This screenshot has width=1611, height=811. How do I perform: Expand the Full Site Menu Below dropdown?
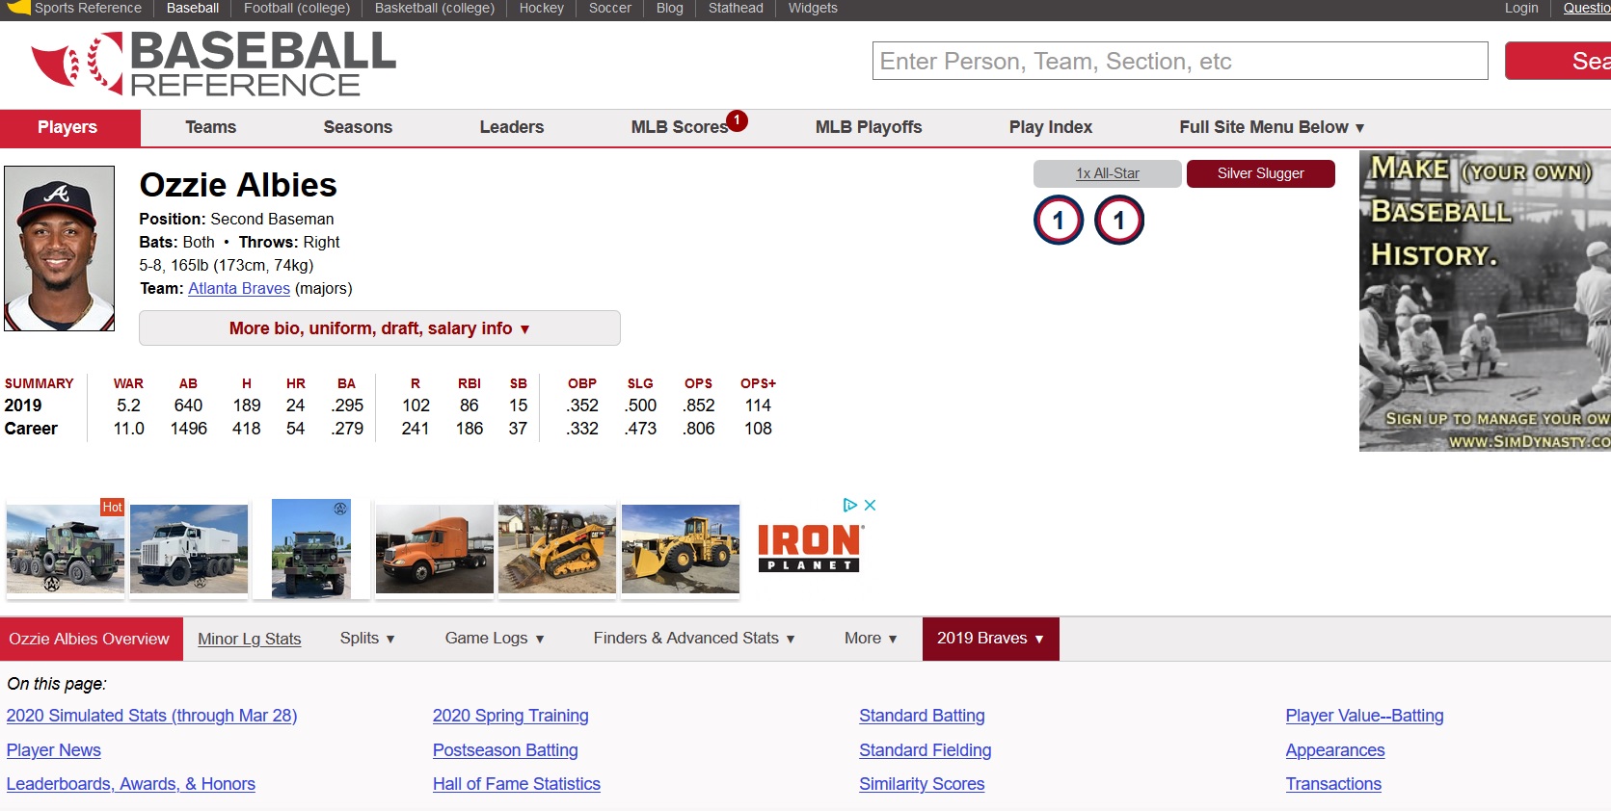click(1272, 127)
